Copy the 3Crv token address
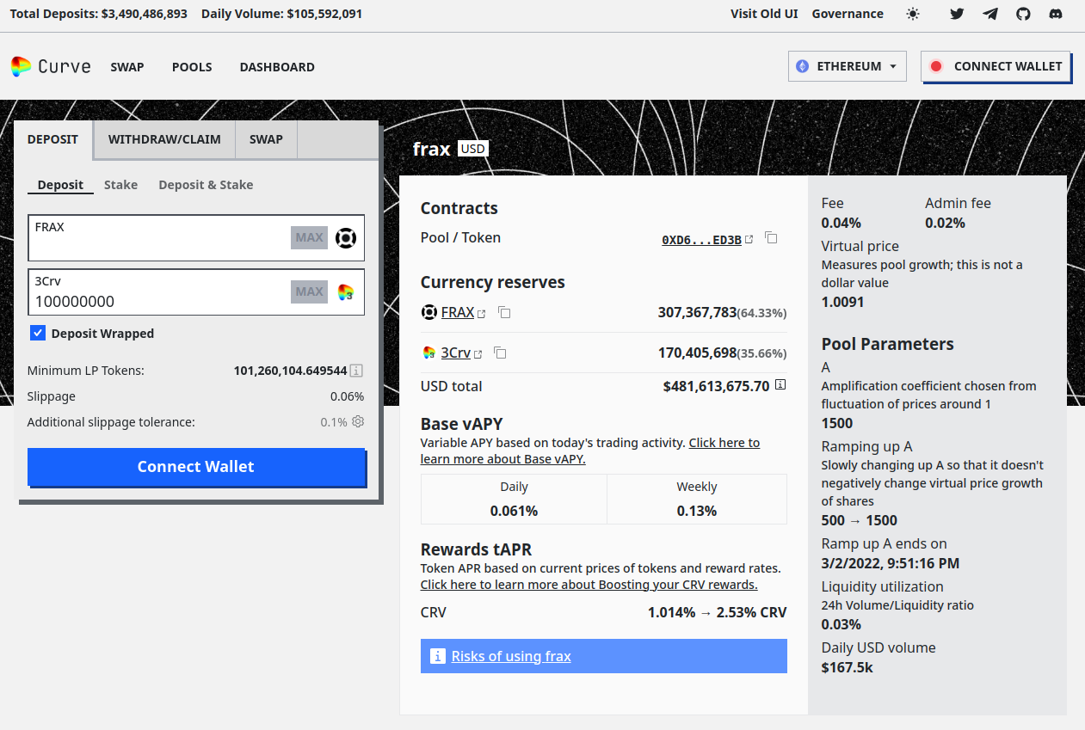 click(500, 353)
